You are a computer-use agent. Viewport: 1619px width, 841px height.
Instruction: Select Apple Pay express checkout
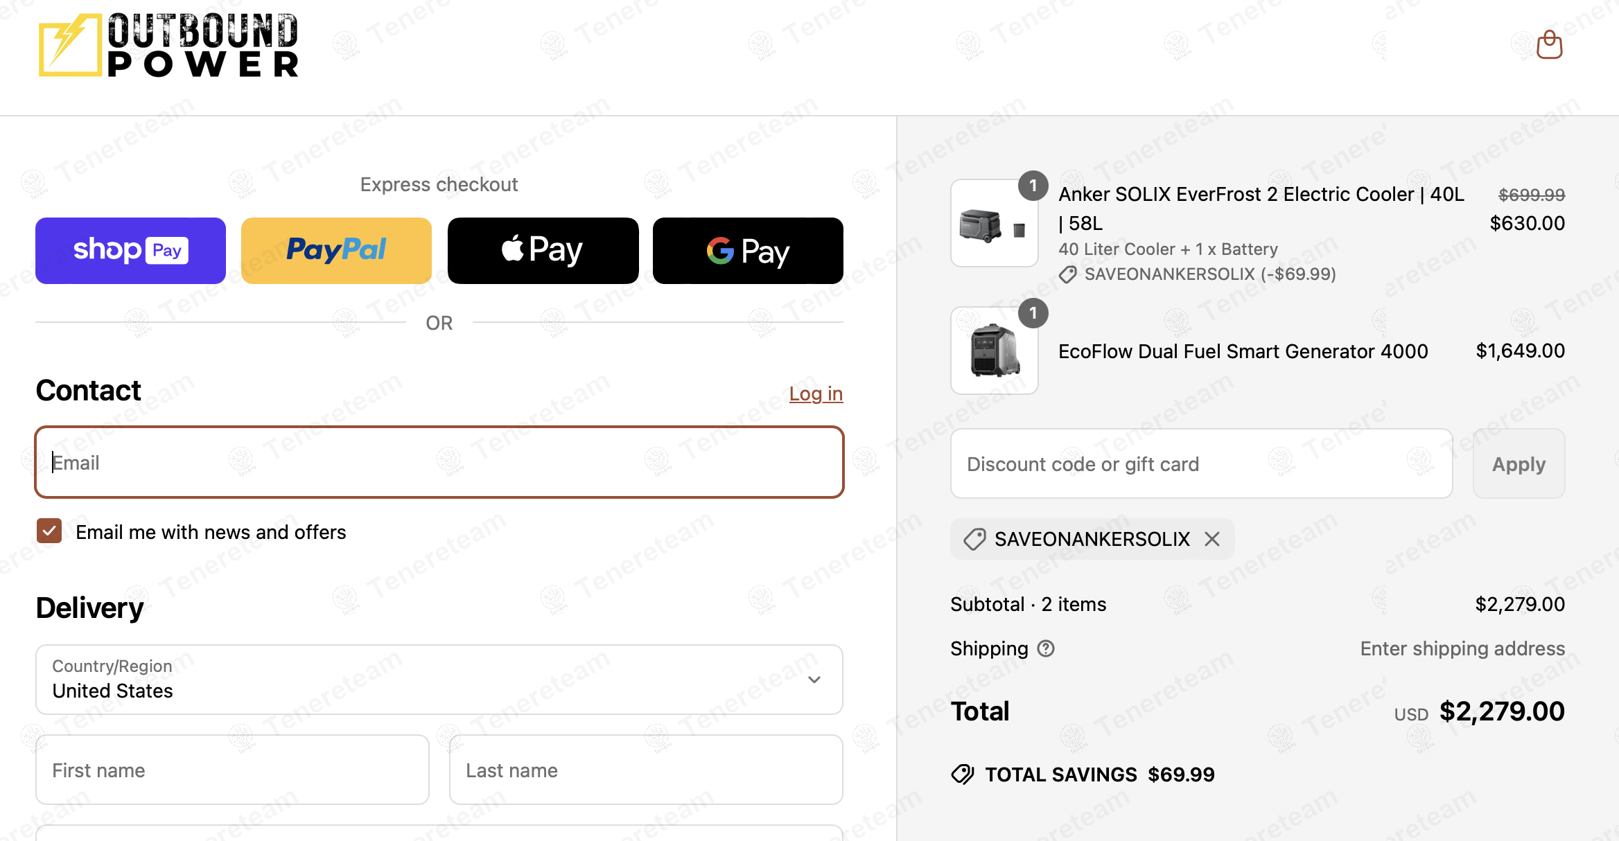543,251
